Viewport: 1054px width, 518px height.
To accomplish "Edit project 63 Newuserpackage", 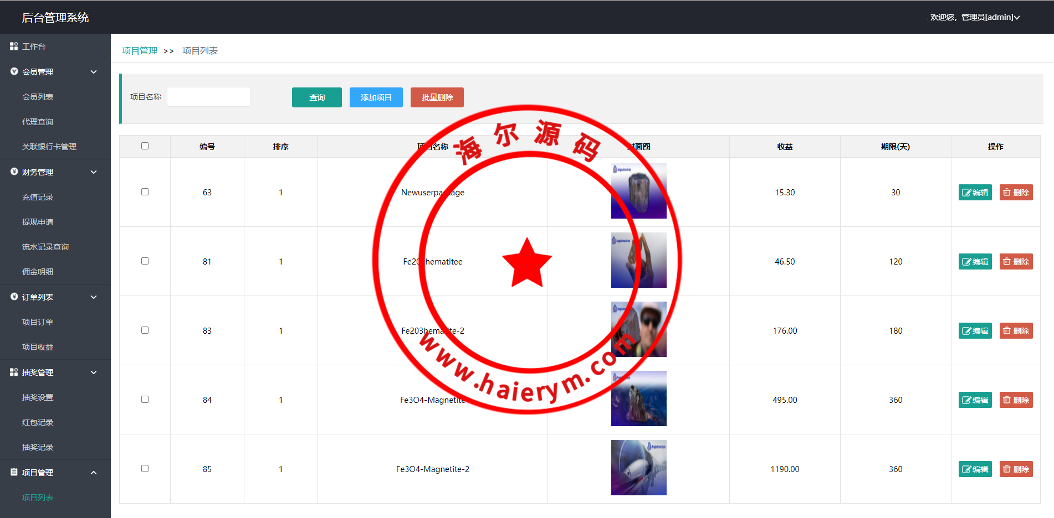I will (x=975, y=193).
